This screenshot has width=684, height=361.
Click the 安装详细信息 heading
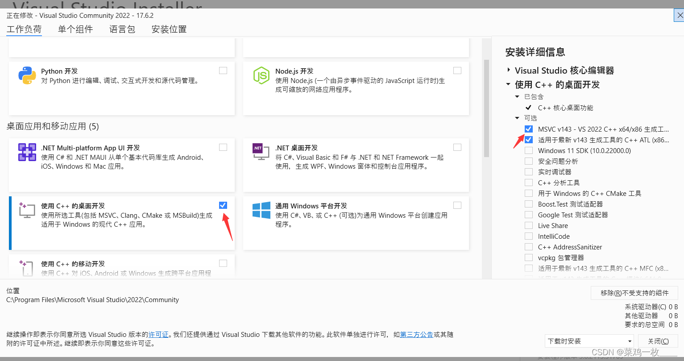coord(535,52)
